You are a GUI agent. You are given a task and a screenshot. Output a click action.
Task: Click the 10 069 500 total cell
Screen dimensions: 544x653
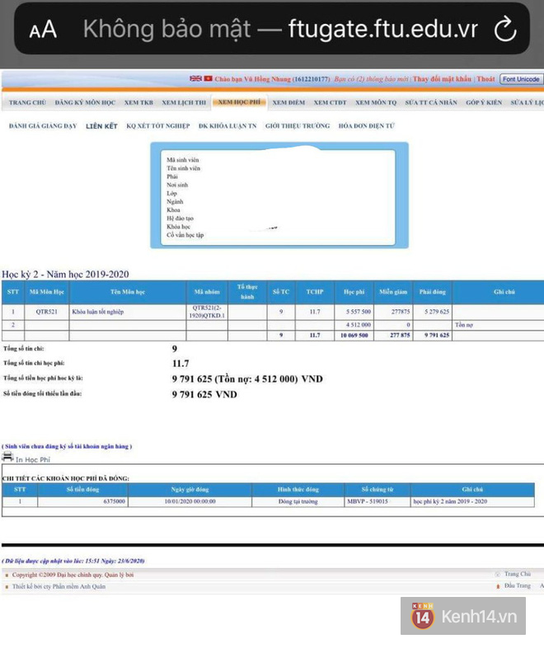pyautogui.click(x=354, y=336)
